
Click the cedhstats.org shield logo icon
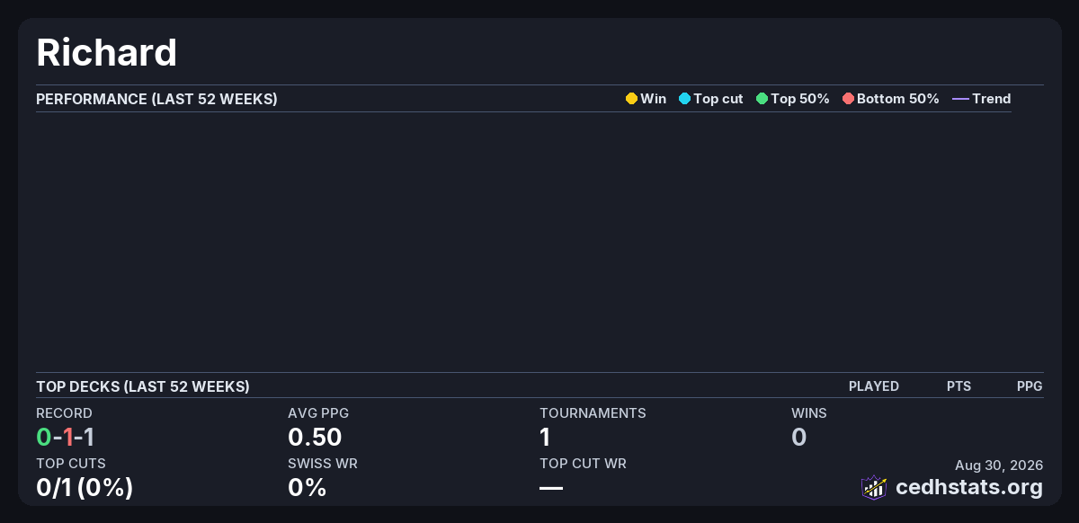(x=874, y=487)
